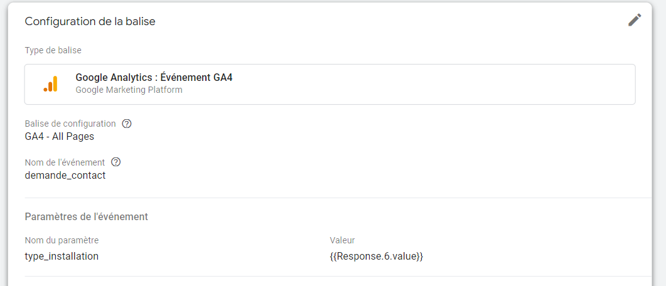Open help for Balise de configuration
This screenshot has width=666, height=286.
127,124
